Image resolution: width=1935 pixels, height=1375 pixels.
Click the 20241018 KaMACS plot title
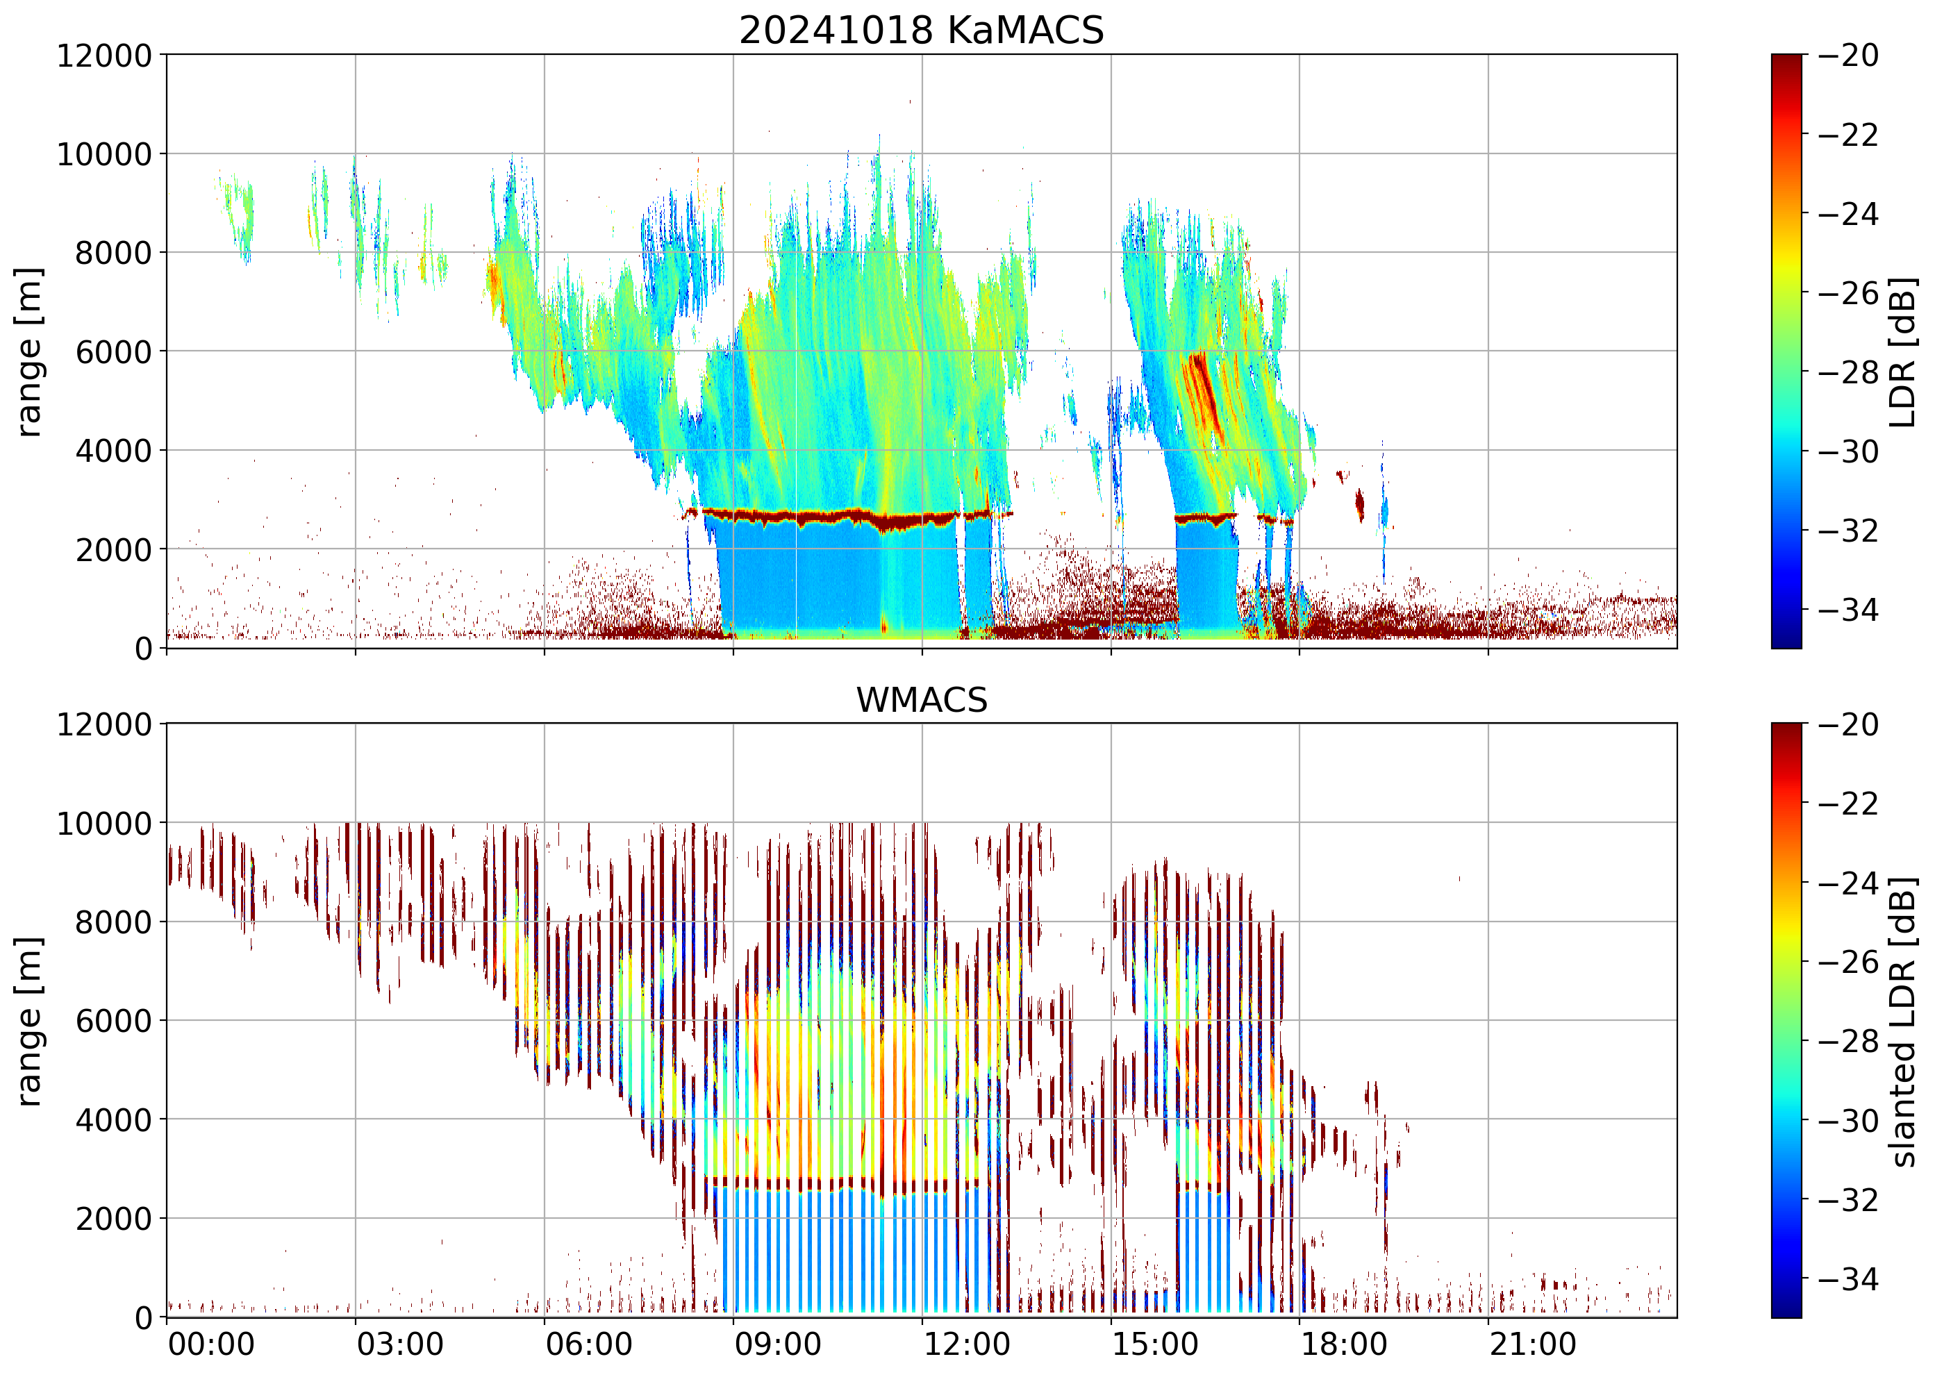point(920,31)
